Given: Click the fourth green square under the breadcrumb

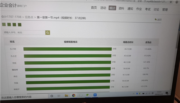Looking at the screenshot, I should (x=20, y=25).
